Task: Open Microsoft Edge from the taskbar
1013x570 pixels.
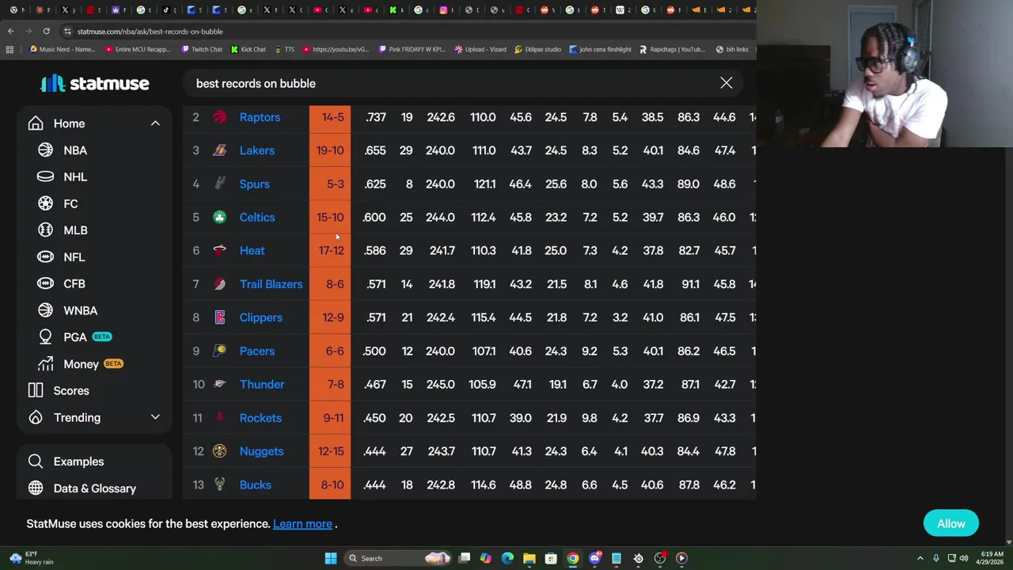Action: 507,558
